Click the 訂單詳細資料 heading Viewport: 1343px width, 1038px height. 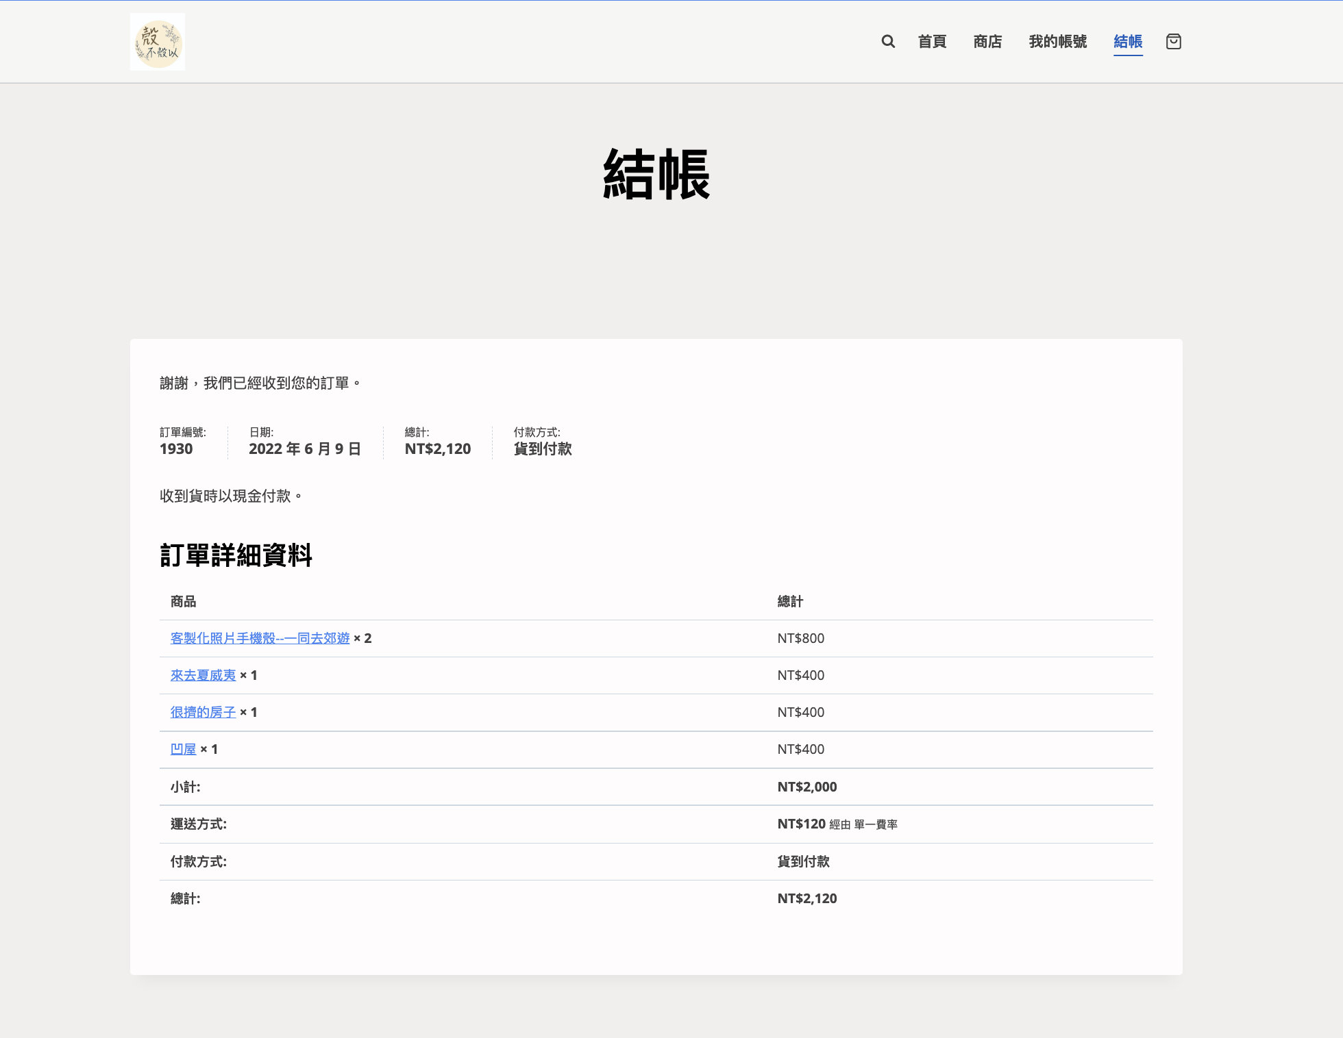point(236,555)
